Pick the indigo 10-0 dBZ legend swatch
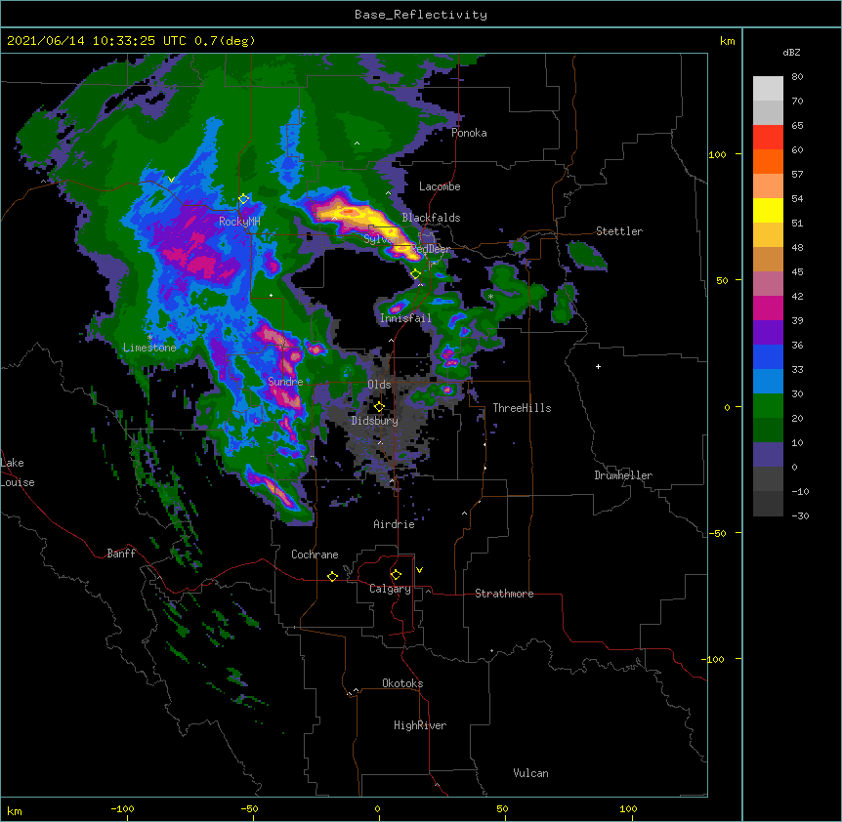Viewport: 842px width, 822px height. pos(768,455)
